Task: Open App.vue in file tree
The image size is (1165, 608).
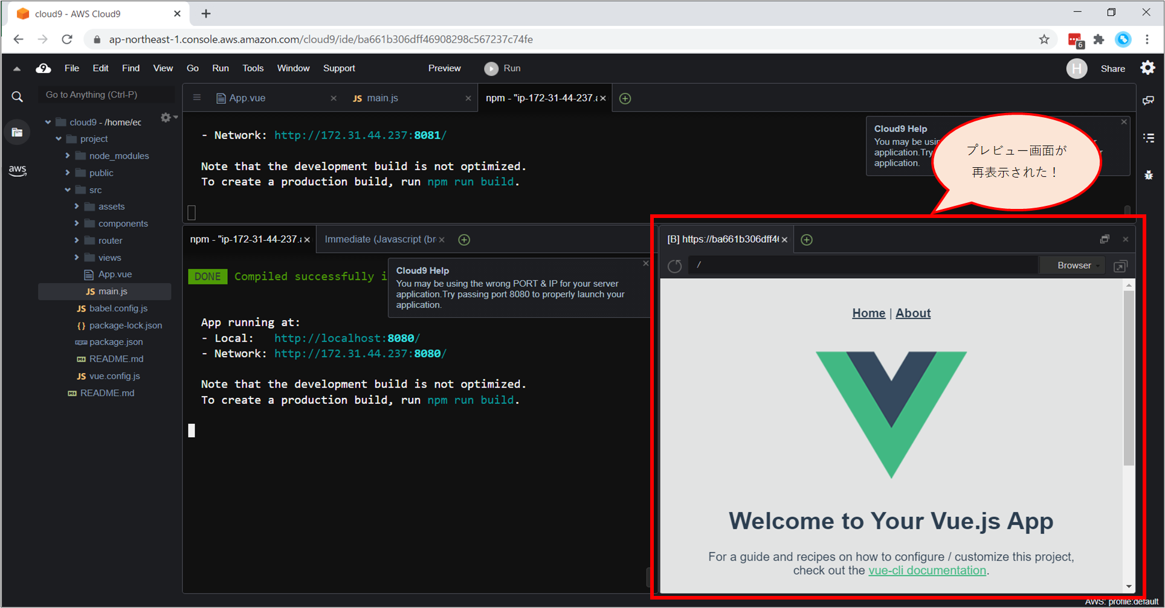Action: (115, 275)
